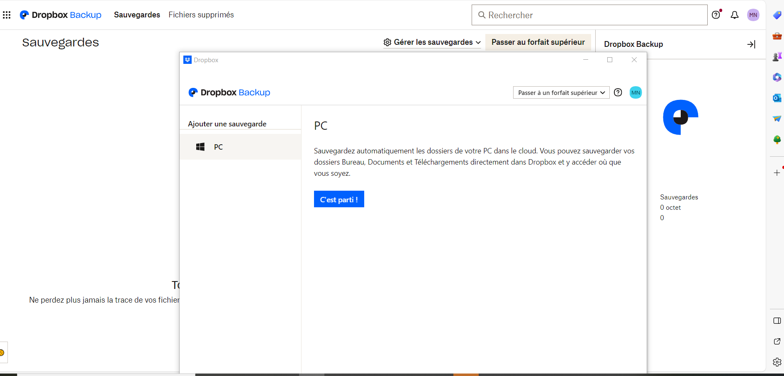Collapse the Dropbox Backup side panel
Viewport: 784px width, 376px height.
click(x=751, y=44)
